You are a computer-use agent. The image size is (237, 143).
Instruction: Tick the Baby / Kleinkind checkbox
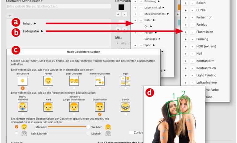[22, 114]
